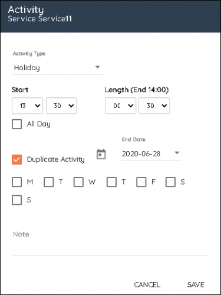
Task: Open the calendar icon next to End Date
Action: click(x=101, y=154)
